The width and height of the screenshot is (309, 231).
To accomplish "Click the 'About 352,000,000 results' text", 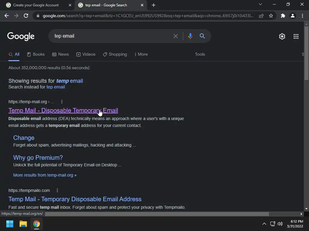I will (49, 68).
